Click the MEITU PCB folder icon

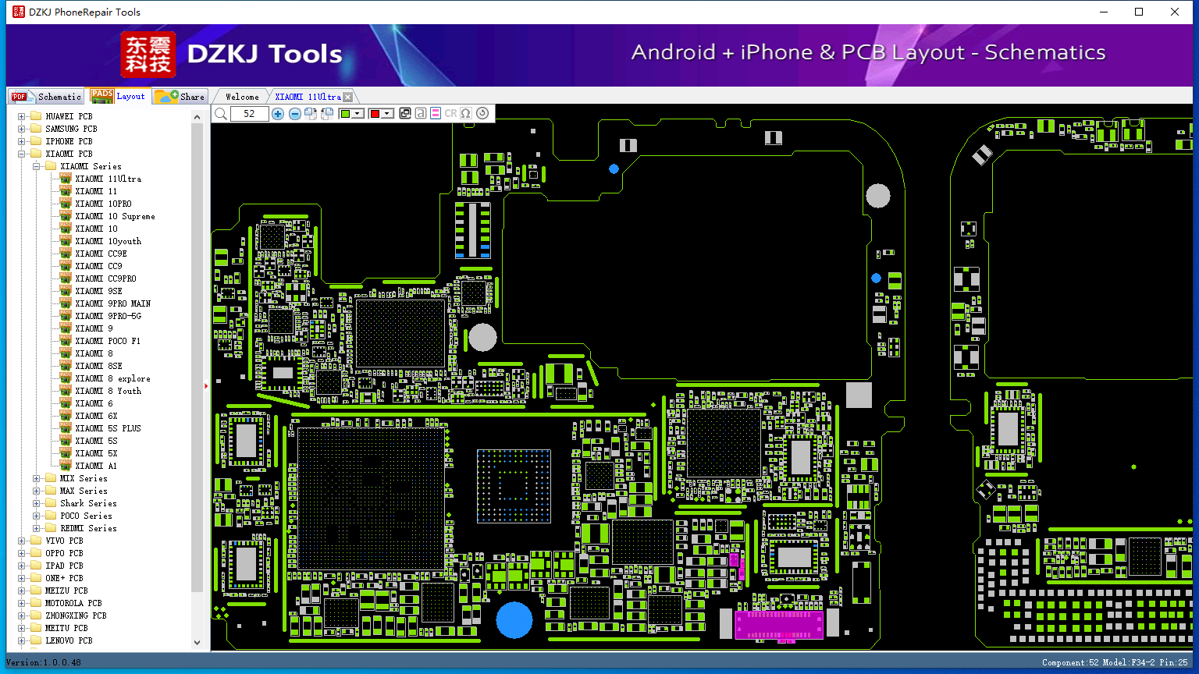[36, 628]
